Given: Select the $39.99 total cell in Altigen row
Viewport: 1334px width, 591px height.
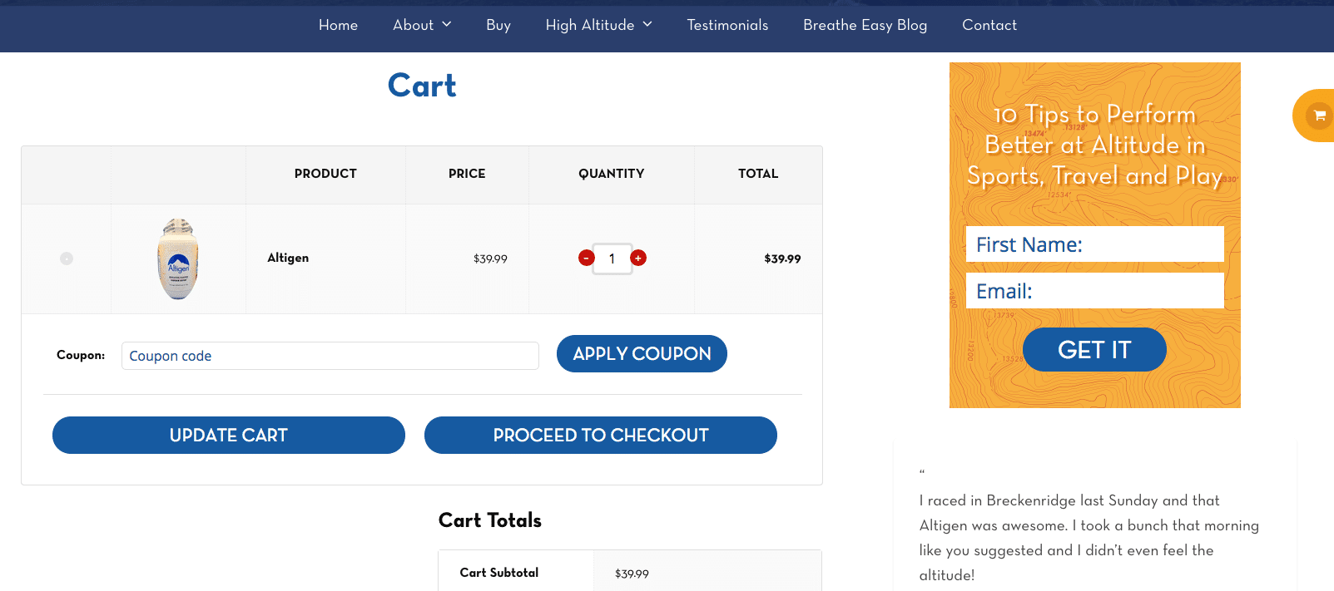Looking at the screenshot, I should coord(782,259).
